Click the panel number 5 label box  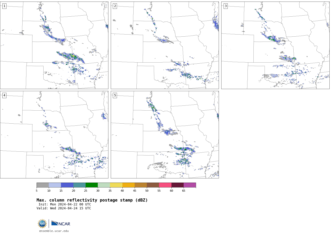click(x=115, y=95)
